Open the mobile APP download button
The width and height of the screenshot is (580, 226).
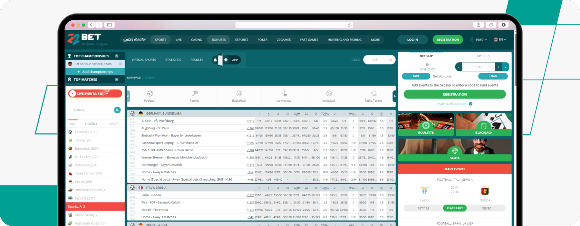point(227,60)
